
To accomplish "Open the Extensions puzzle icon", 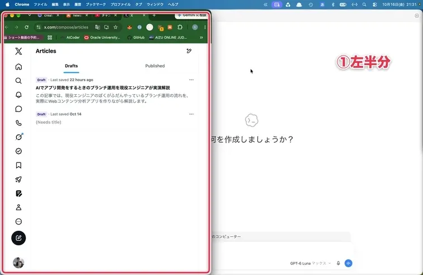I will pos(180,27).
